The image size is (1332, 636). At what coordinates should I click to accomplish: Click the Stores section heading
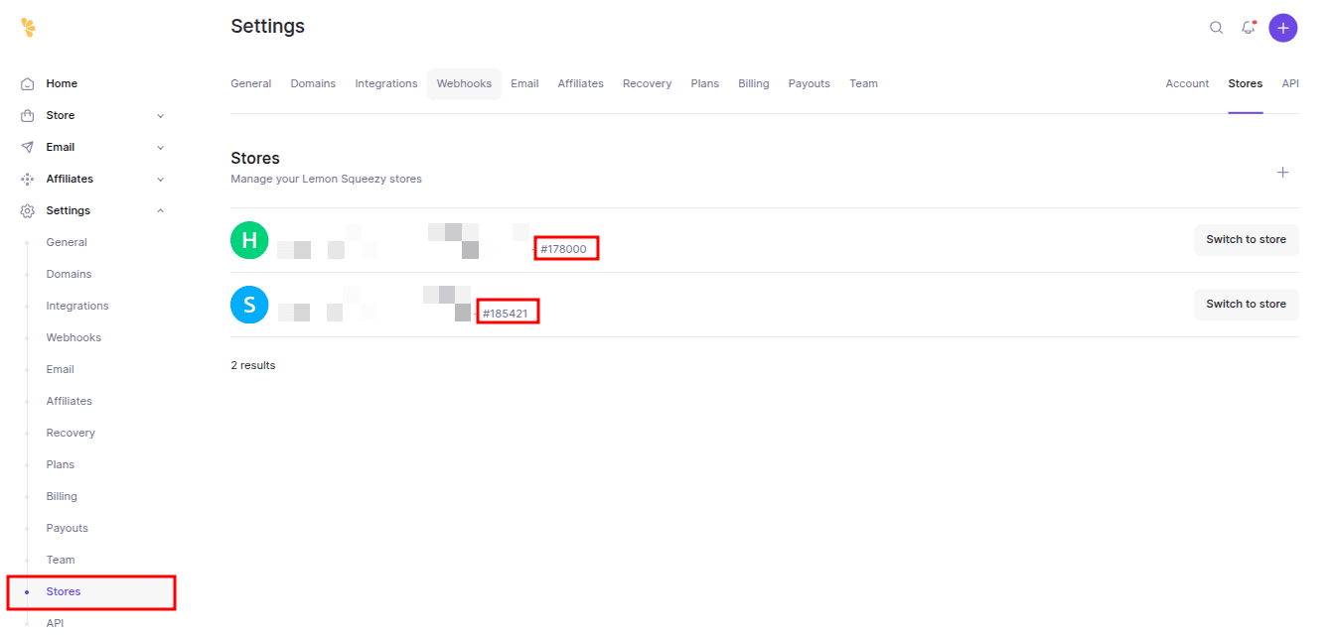[x=255, y=159]
